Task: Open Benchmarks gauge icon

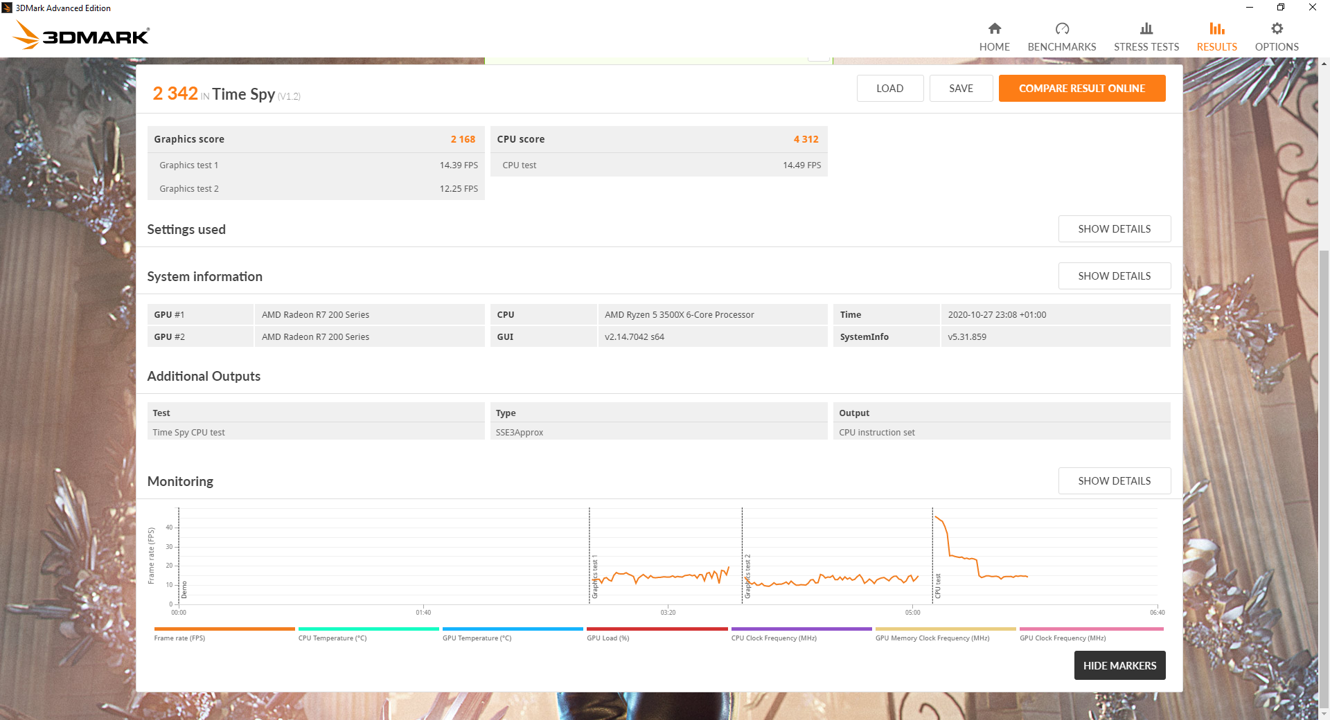Action: click(1062, 28)
